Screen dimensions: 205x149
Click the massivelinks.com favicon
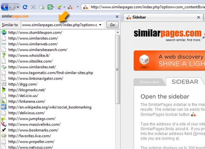click(4, 124)
